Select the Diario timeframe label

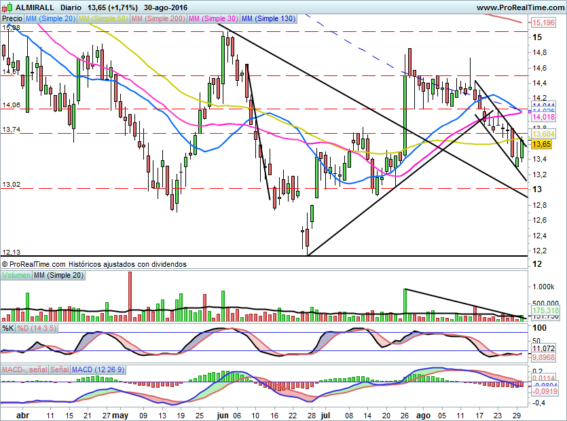[71, 7]
